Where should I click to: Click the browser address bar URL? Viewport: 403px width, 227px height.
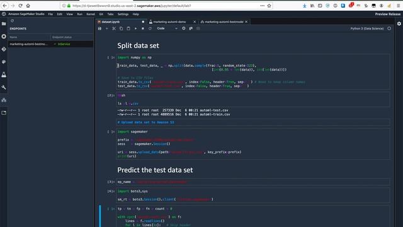click(x=132, y=6)
